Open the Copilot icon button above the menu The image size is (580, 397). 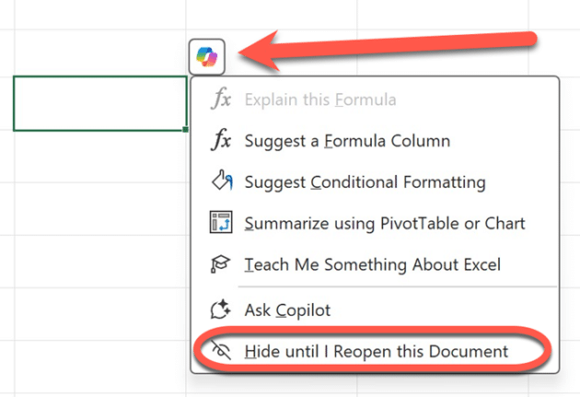207,56
